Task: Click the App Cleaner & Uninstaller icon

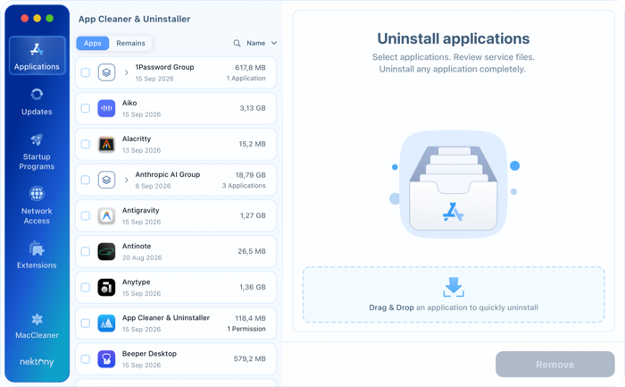Action: (106, 324)
